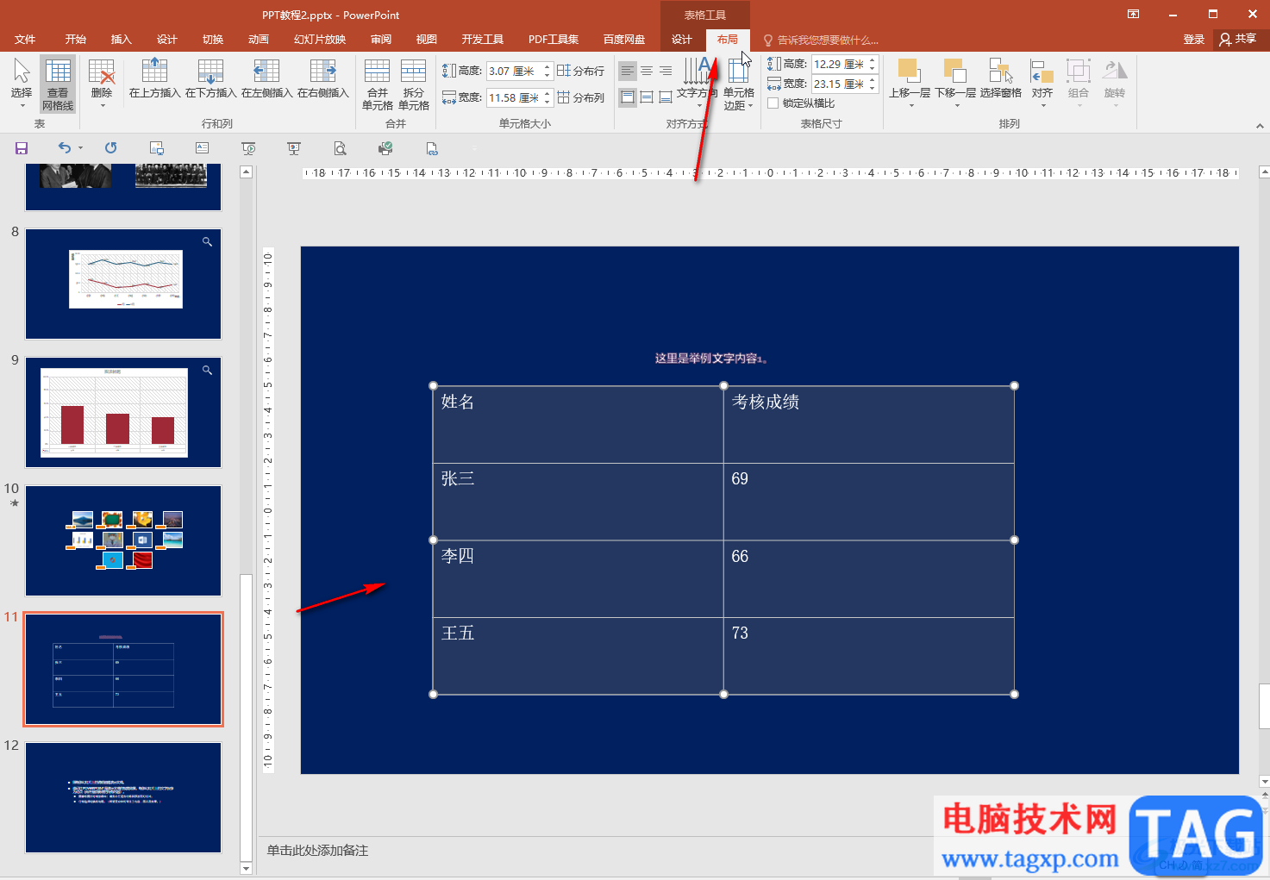Screen dimensions: 1270x880
Task: Distribute columns evenly (分布列)
Action: (581, 98)
